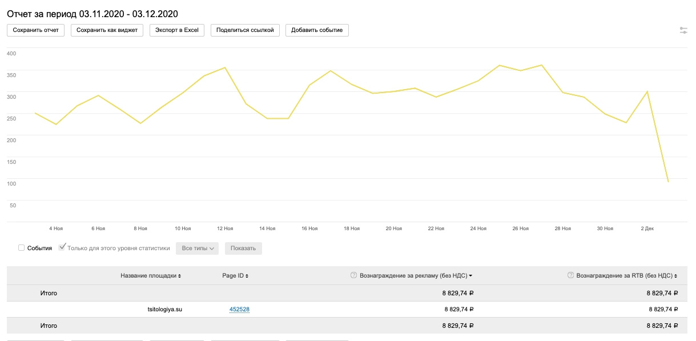Click 'Поделиться ссылкой' button

coord(245,30)
